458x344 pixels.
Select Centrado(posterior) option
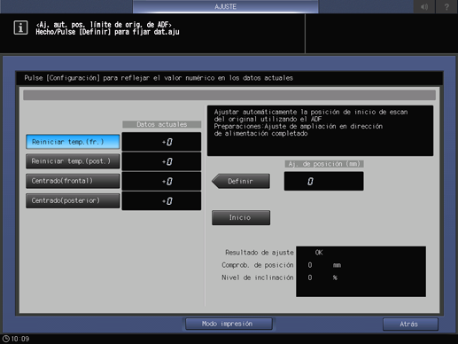click(73, 200)
